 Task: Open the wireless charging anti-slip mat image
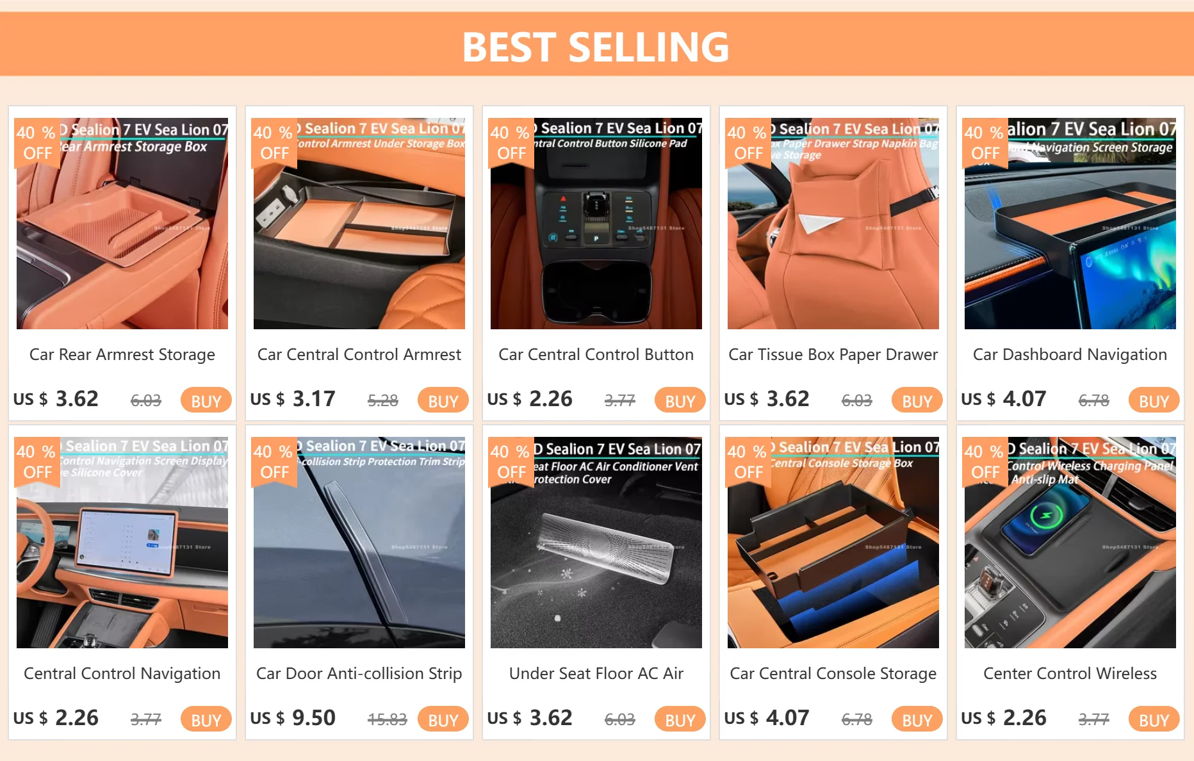[x=1070, y=542]
